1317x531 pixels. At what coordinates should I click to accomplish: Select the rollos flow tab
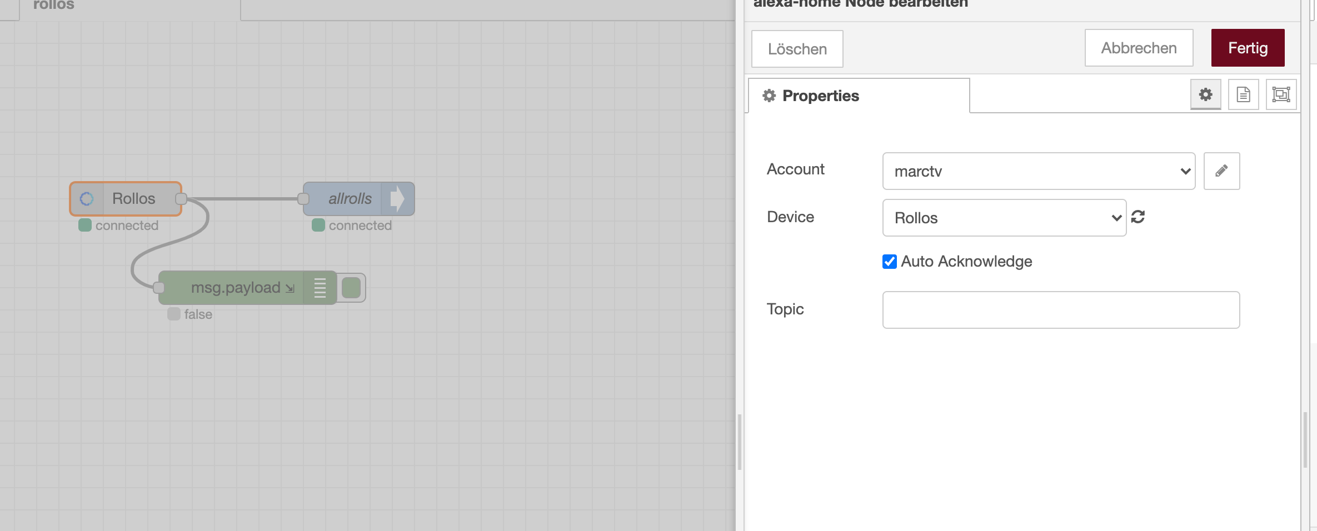(x=54, y=6)
